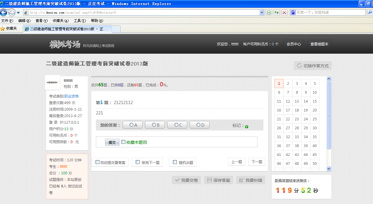Click 切换作答方式 switch answer mode
The image size is (373, 204).
coord(313,66)
